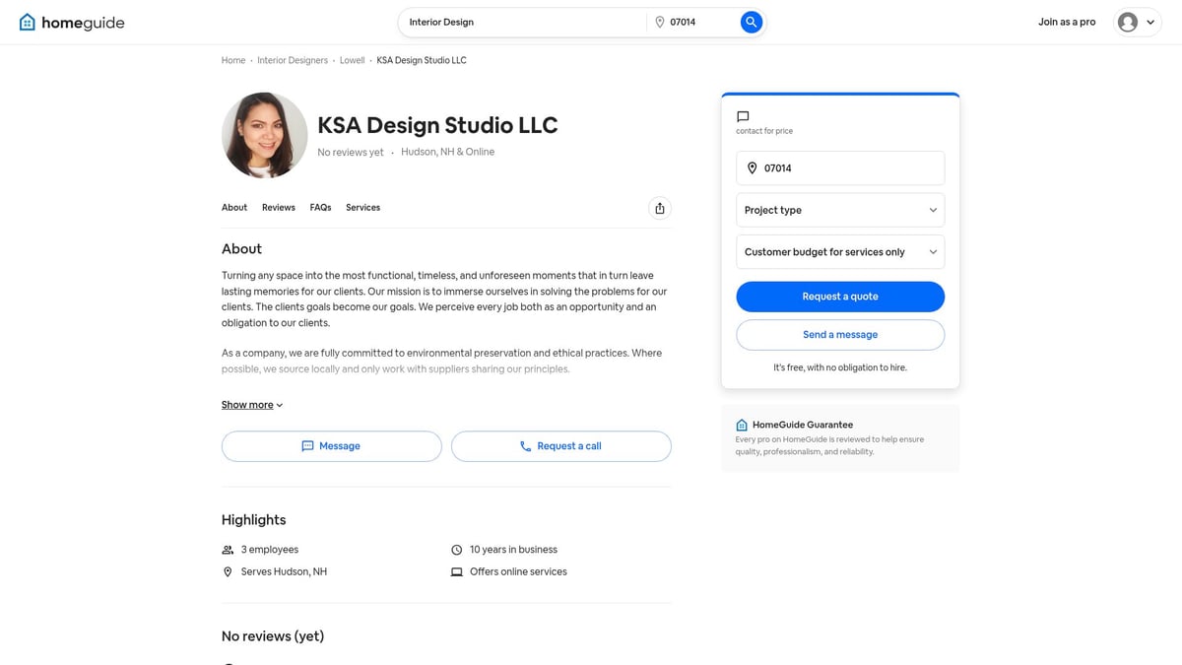Click the Request a call button

tap(561, 446)
